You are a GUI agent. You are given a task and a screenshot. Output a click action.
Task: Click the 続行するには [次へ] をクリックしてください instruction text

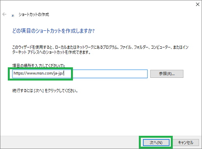[x=45, y=91]
